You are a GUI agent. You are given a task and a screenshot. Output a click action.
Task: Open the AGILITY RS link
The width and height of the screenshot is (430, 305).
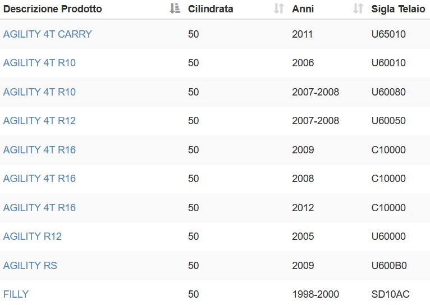(x=30, y=266)
